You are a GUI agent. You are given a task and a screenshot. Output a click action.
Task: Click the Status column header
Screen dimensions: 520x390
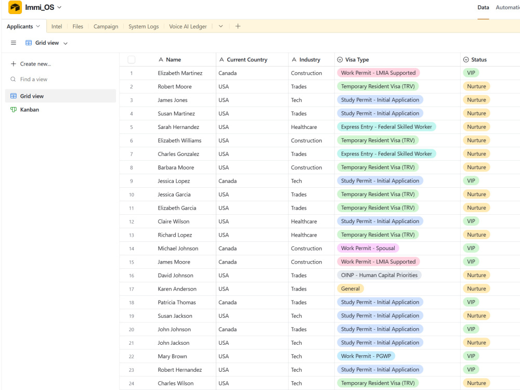(490, 60)
